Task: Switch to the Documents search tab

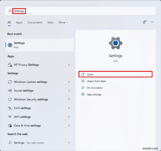Action: (x=35, y=23)
